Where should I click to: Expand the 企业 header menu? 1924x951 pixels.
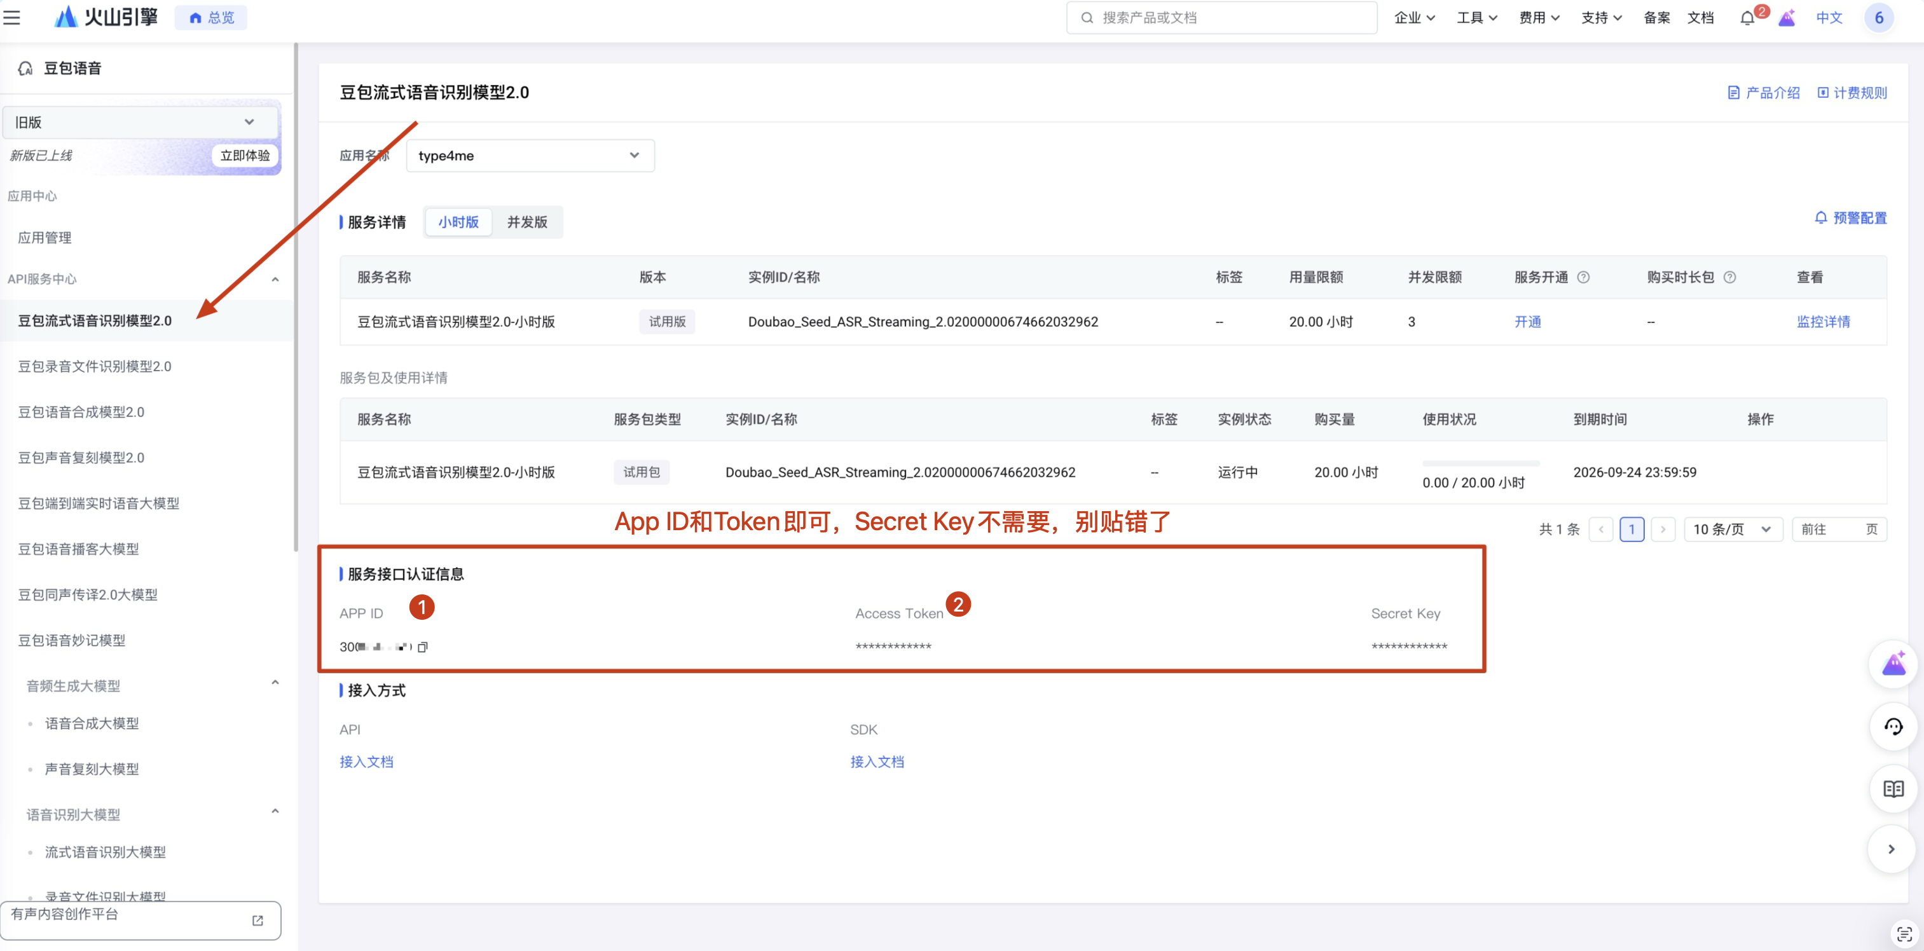tap(1414, 18)
